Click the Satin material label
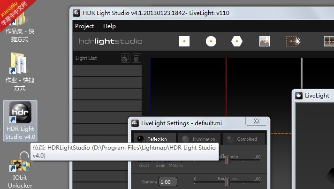This screenshot has width=334, height=189. tap(160, 166)
